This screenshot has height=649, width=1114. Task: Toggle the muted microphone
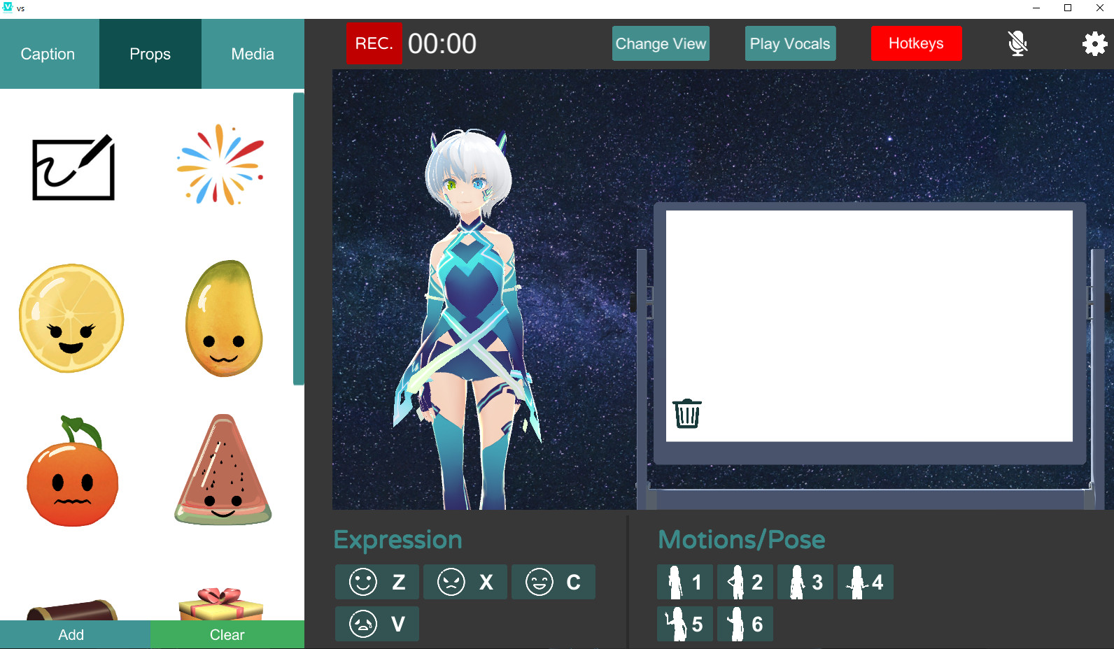[x=1017, y=43]
